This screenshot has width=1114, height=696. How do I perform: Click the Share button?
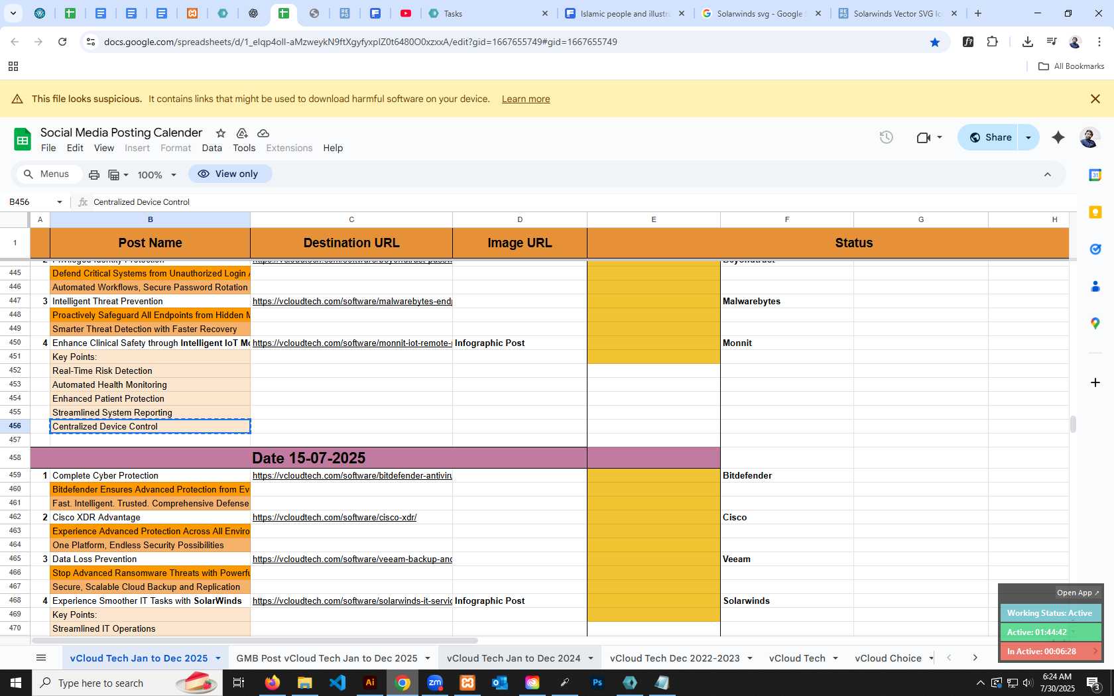click(x=989, y=137)
